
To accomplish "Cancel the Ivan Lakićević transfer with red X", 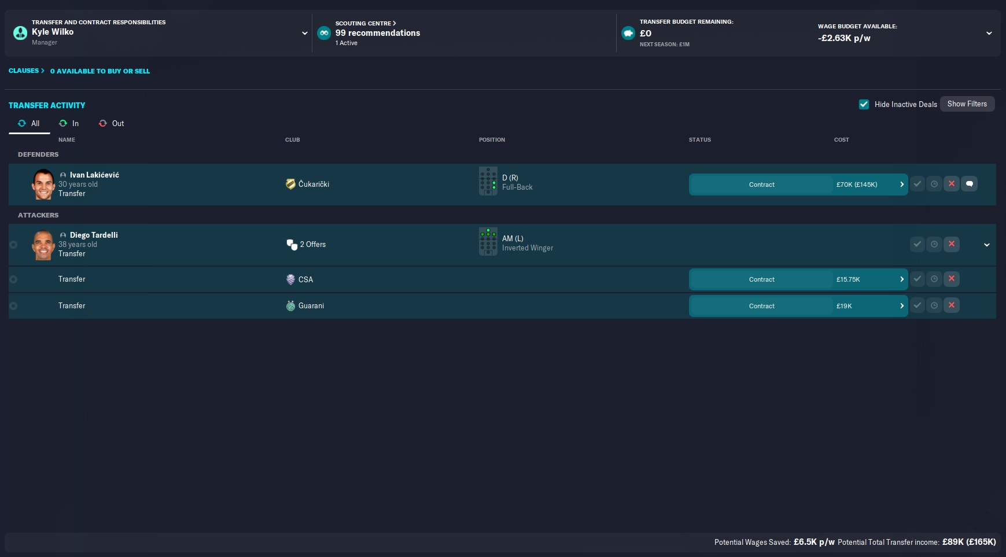I will tap(951, 184).
